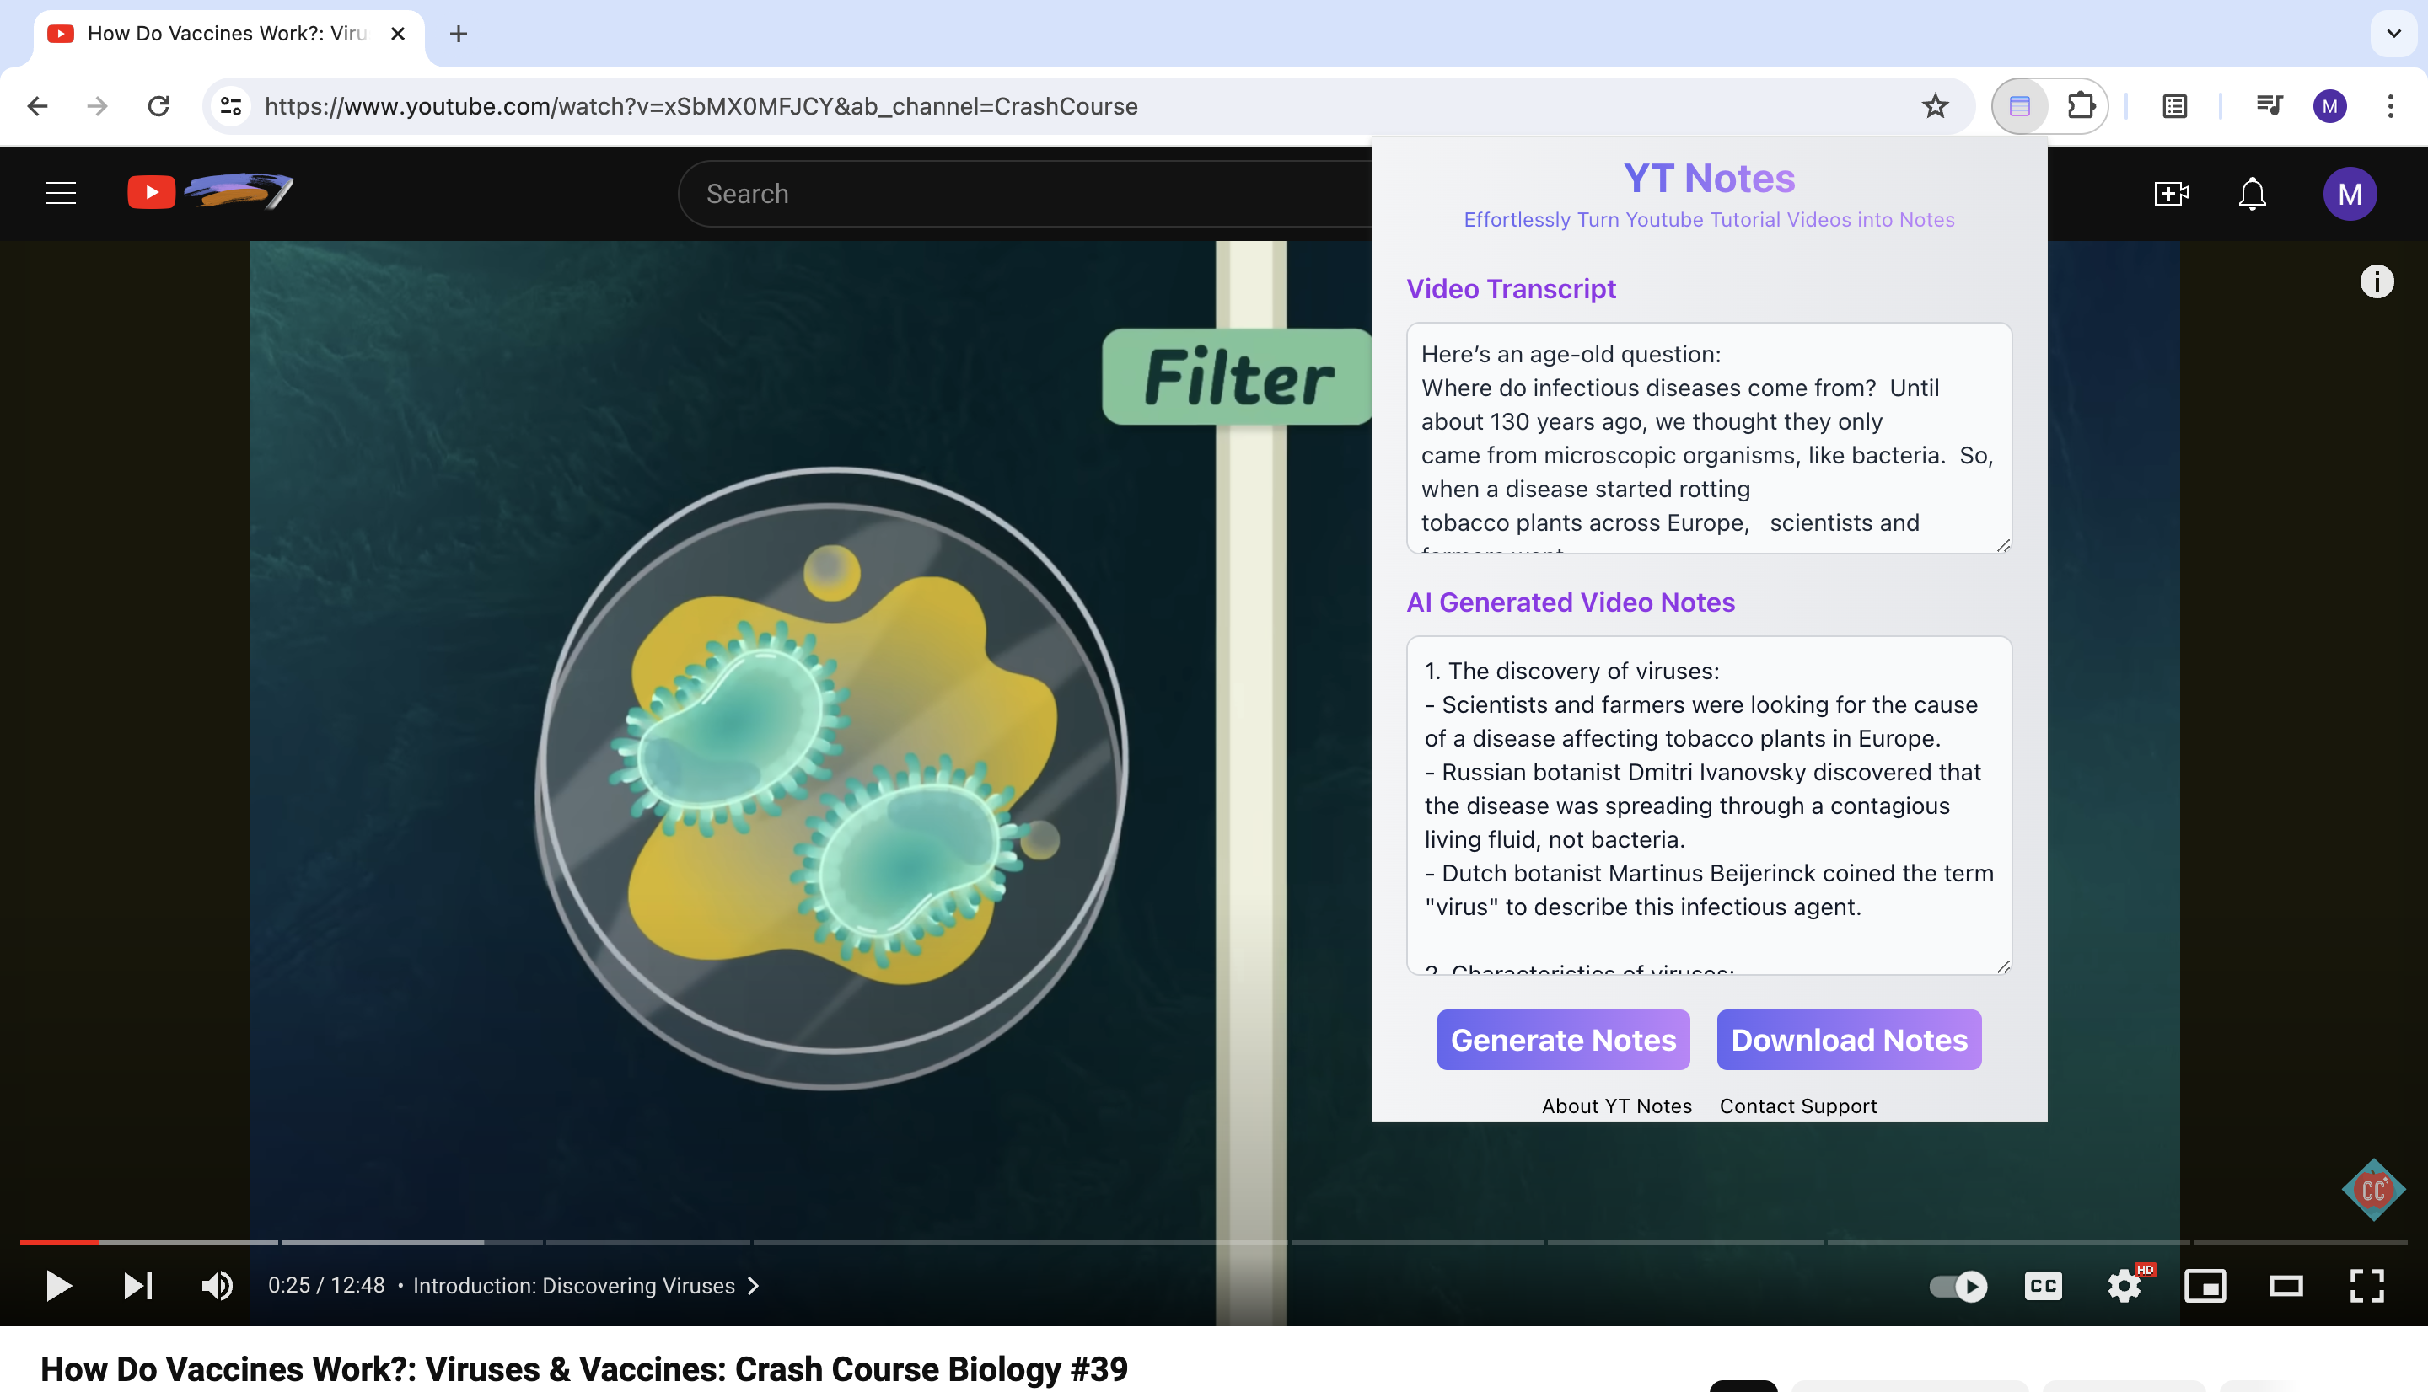Show video info cards icon
This screenshot has width=2428, height=1392.
[x=2377, y=281]
